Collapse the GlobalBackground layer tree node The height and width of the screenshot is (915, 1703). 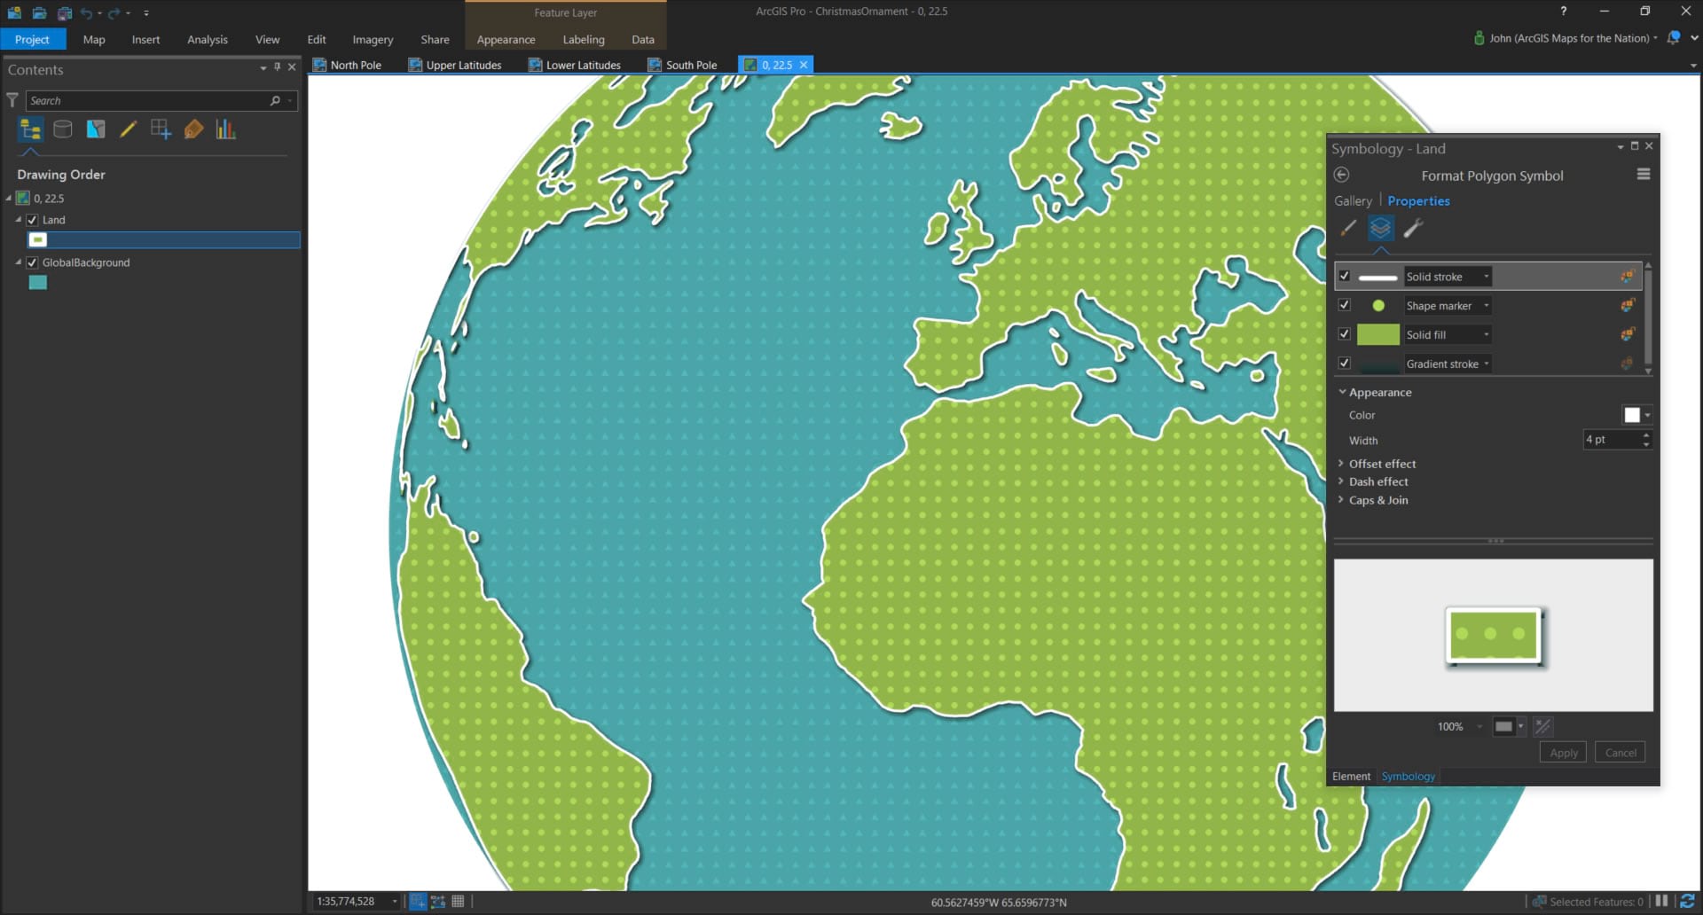pos(18,262)
